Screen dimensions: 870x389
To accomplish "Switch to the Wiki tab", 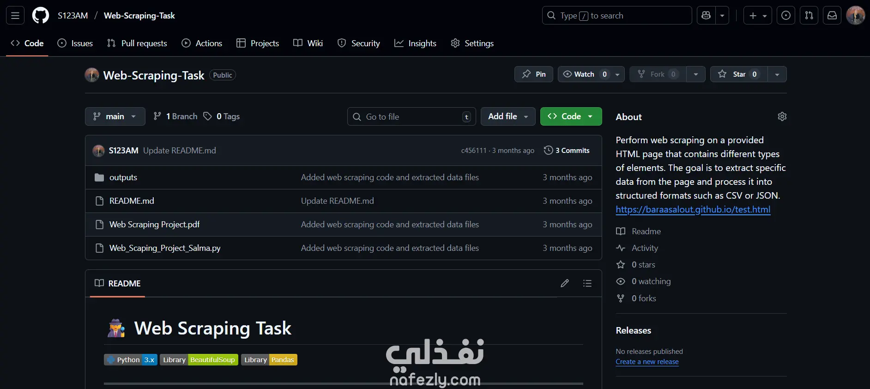I will click(308, 43).
